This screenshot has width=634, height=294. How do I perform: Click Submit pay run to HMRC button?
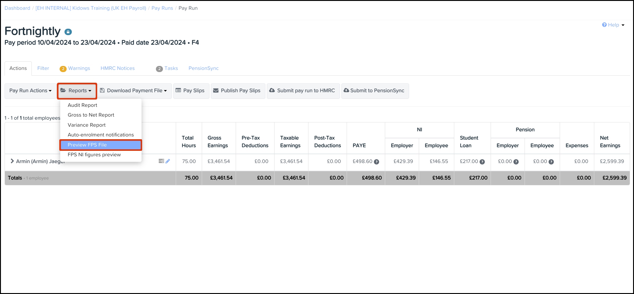click(303, 91)
